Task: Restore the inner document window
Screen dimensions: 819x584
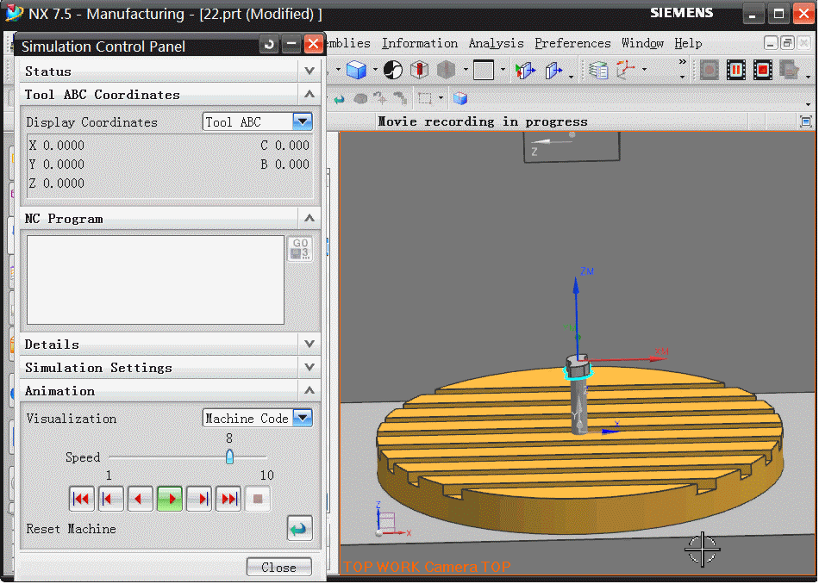Action: [787, 43]
